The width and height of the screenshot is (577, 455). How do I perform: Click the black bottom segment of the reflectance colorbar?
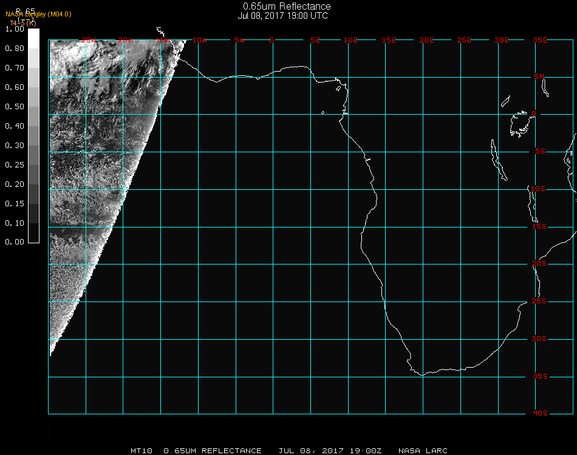coord(33,232)
